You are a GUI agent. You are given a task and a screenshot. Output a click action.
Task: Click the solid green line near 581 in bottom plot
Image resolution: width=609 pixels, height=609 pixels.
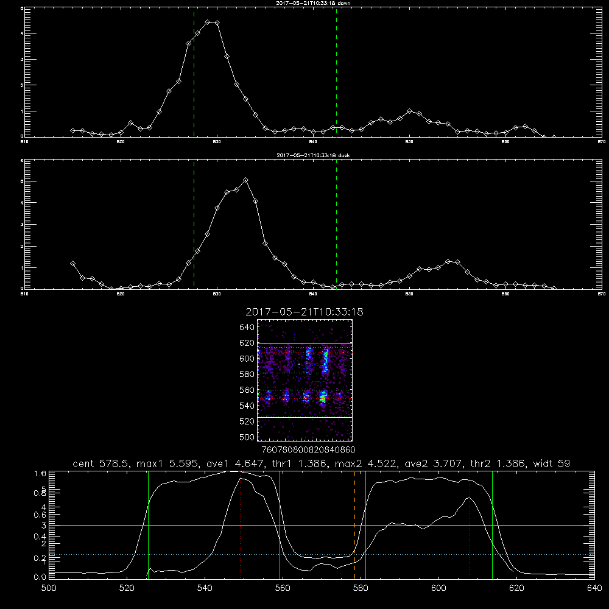[365, 525]
